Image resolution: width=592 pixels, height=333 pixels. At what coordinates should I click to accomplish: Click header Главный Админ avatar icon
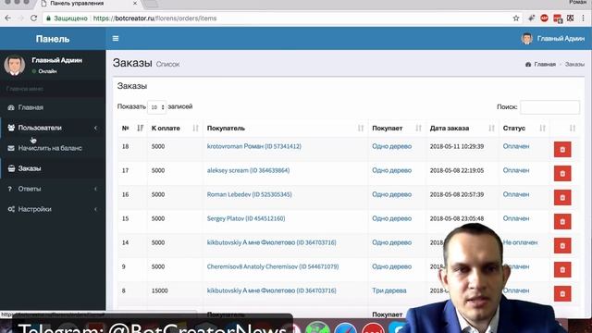pyautogui.click(x=527, y=39)
